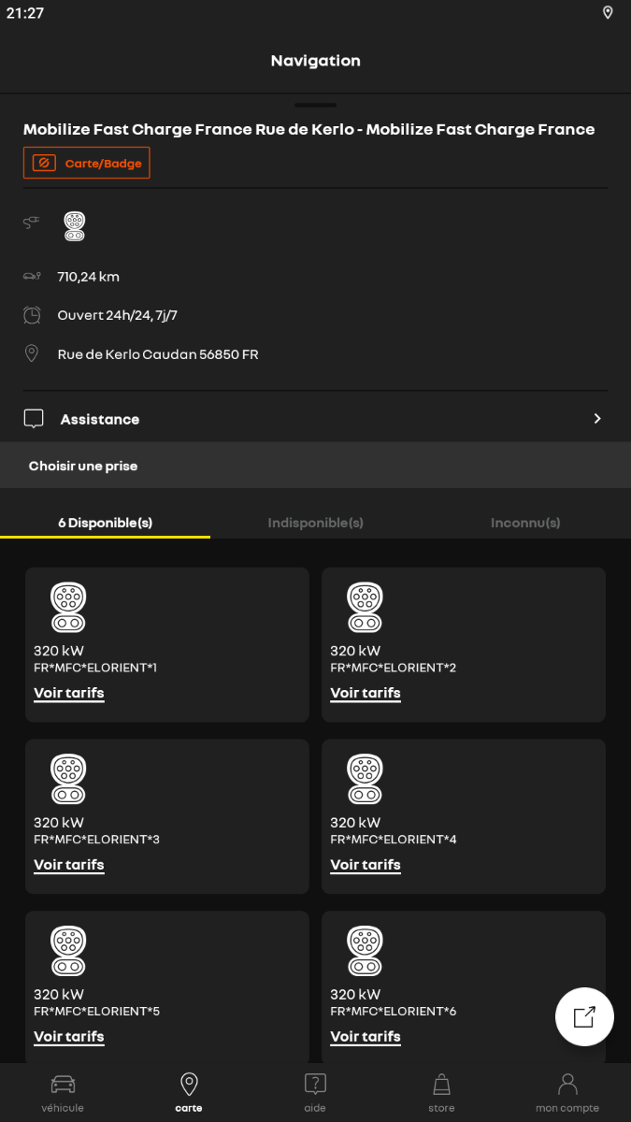View tarifs for FR*MFC*ELORIENT*5
Image resolution: width=631 pixels, height=1122 pixels.
click(x=69, y=1036)
